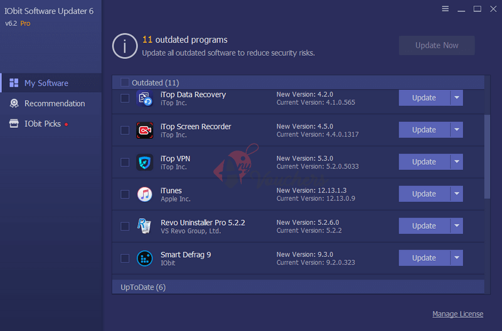Click the iTunes music note icon

(x=144, y=194)
